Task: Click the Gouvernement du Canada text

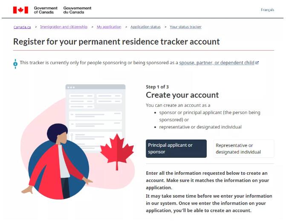Action: coord(77,10)
